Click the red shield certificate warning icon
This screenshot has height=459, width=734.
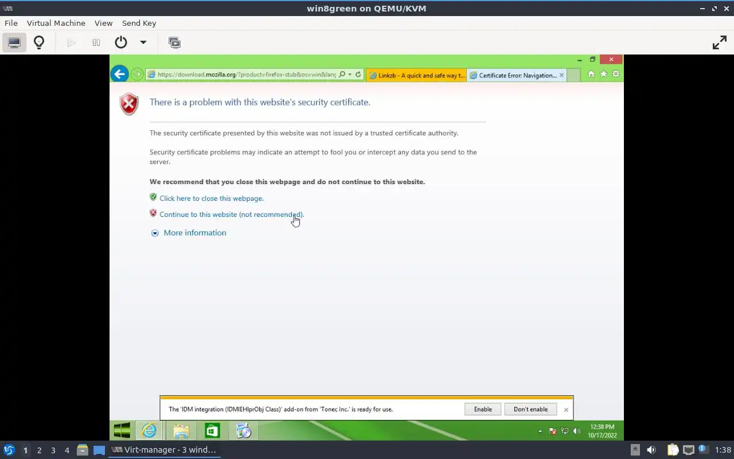coord(129,104)
